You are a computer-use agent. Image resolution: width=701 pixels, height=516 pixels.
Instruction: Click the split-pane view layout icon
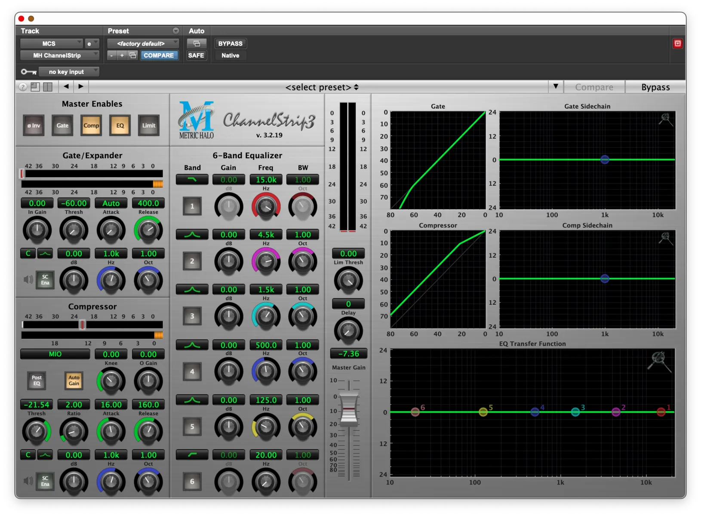point(48,87)
